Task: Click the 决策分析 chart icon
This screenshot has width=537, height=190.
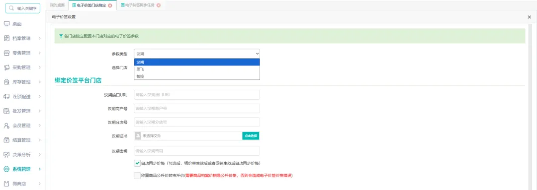Action: click(x=6, y=154)
